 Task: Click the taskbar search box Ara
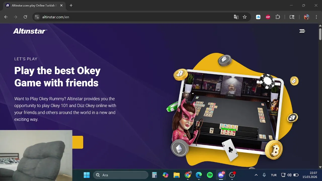click(x=121, y=175)
